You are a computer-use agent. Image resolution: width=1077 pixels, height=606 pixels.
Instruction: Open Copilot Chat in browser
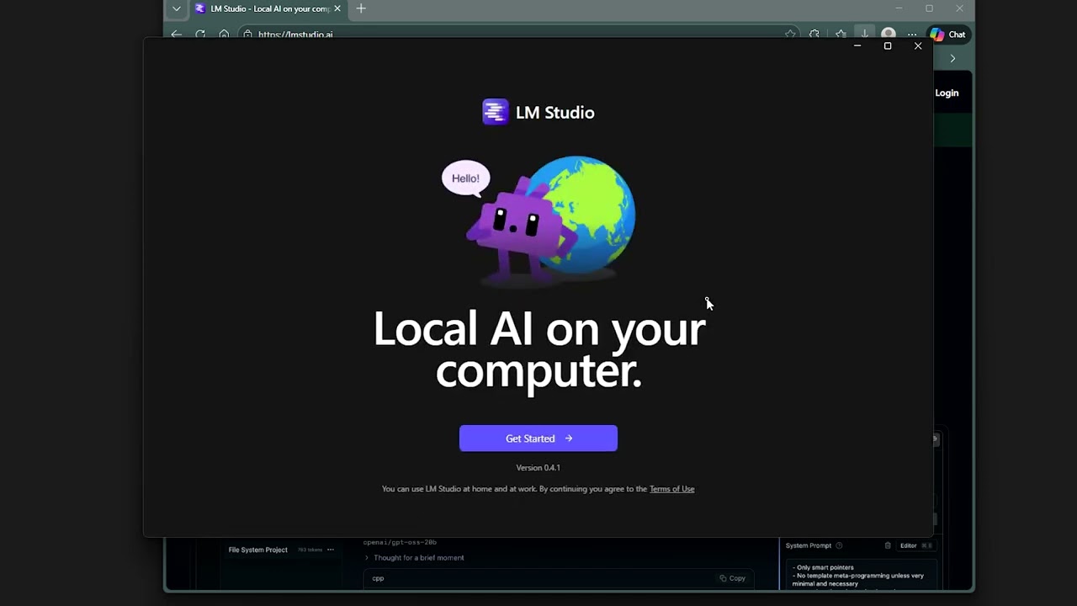point(947,35)
